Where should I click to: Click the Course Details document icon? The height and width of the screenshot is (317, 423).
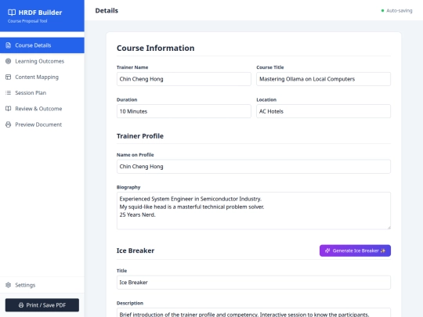[9, 45]
